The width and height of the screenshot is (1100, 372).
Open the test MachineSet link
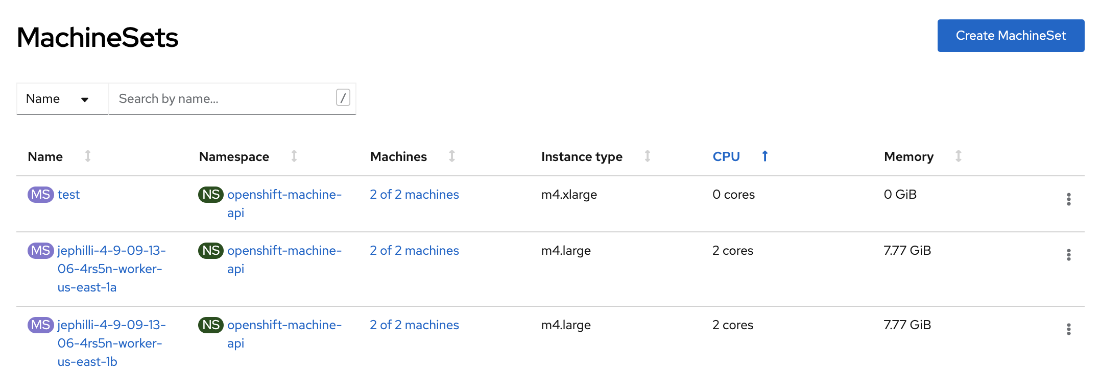69,195
